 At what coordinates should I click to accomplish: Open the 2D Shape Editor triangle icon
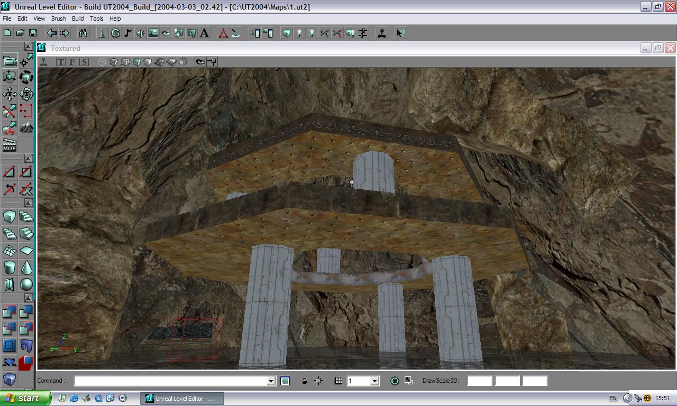point(223,33)
